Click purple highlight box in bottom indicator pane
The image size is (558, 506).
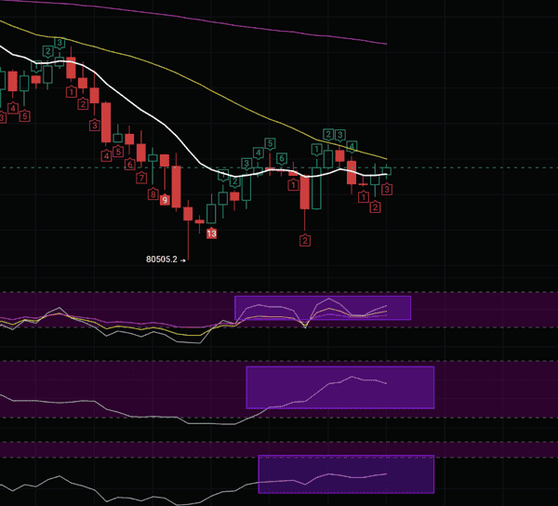click(x=345, y=473)
